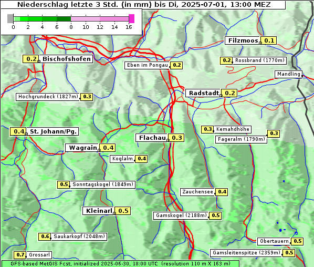
Task: Click the 0.3 value above Fageralm
Action: (274, 133)
